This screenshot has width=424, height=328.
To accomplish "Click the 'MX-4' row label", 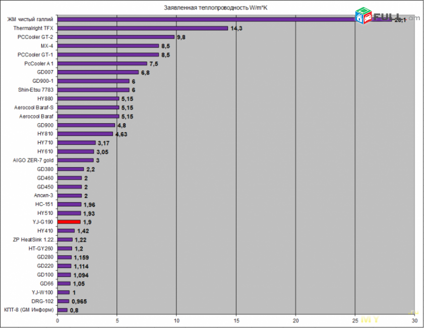I will point(47,46).
